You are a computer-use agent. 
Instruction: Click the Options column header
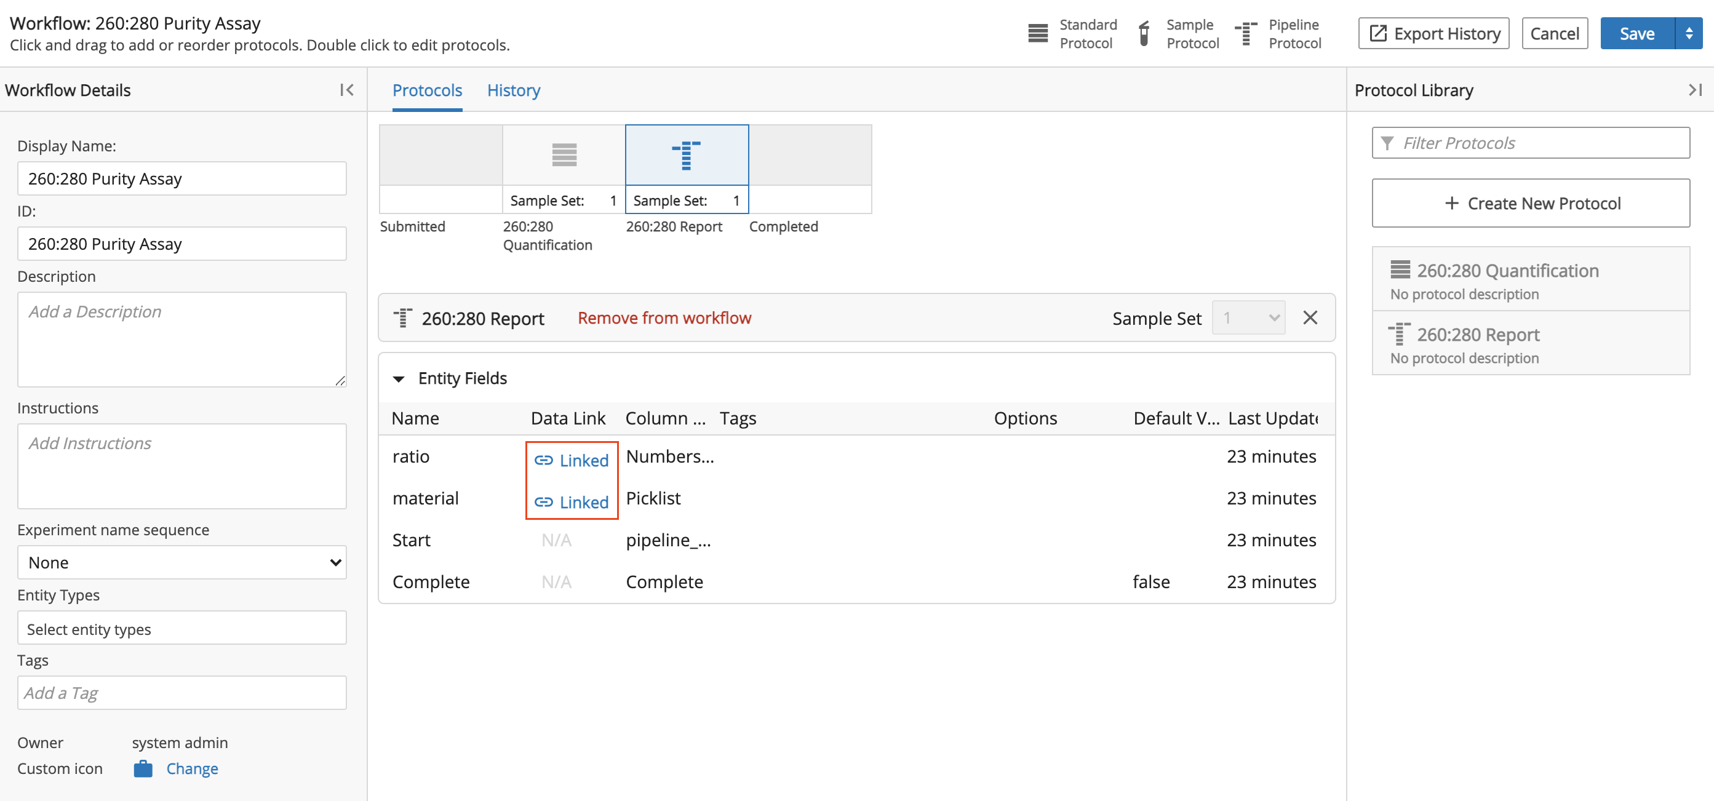pos(1026,418)
